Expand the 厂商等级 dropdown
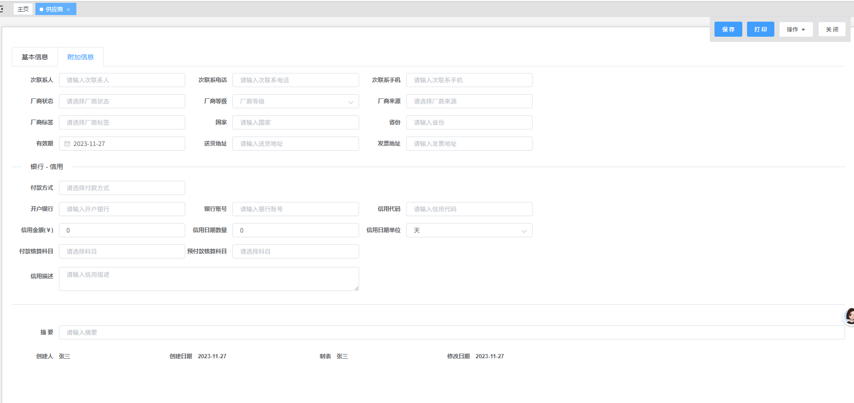Image resolution: width=854 pixels, height=403 pixels. pos(296,102)
